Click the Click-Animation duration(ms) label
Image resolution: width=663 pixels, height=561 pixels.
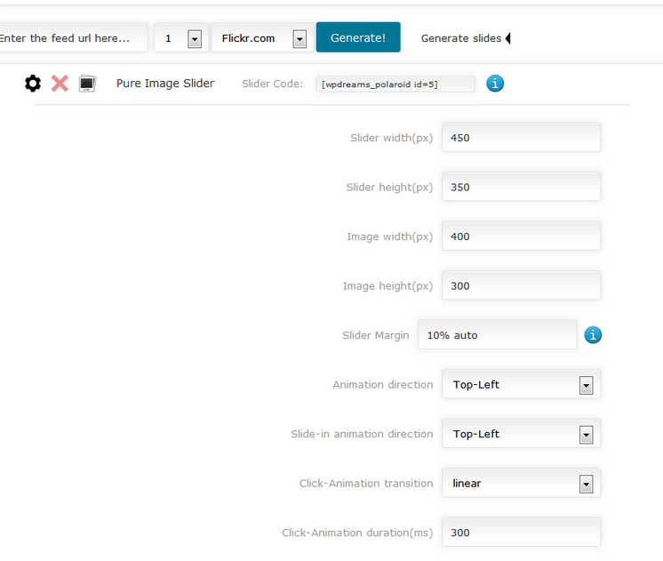pyautogui.click(x=357, y=533)
